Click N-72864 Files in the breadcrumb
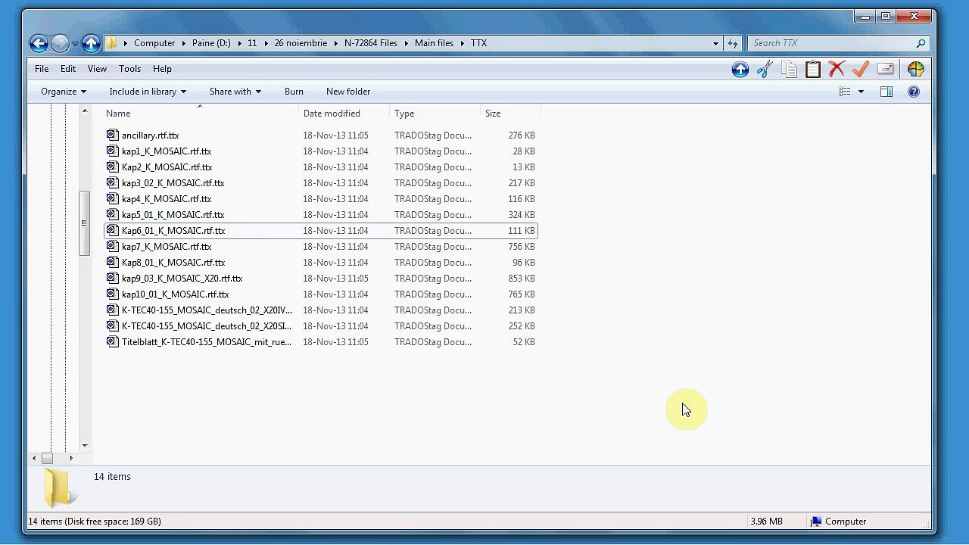Screen dimensions: 969x545 point(371,43)
